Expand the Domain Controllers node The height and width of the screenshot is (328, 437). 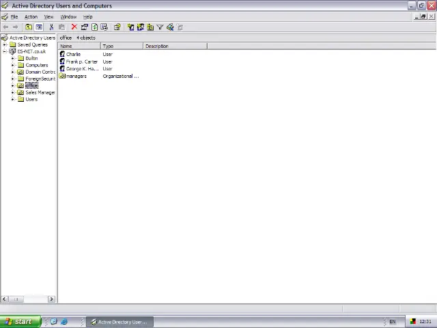12,72
